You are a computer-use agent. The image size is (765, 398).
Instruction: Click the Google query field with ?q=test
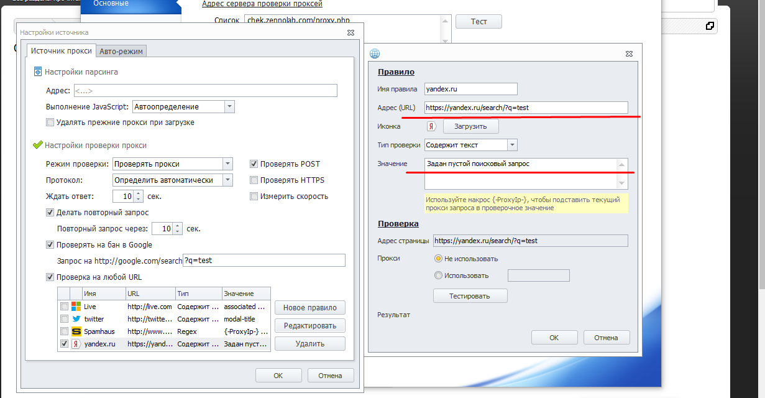264,261
